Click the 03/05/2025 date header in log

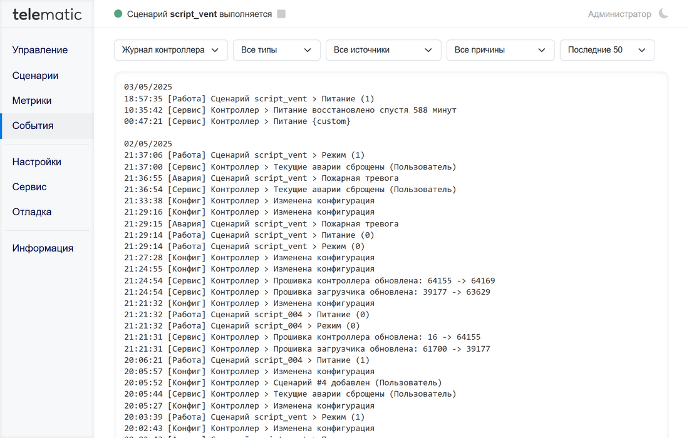pyautogui.click(x=148, y=87)
